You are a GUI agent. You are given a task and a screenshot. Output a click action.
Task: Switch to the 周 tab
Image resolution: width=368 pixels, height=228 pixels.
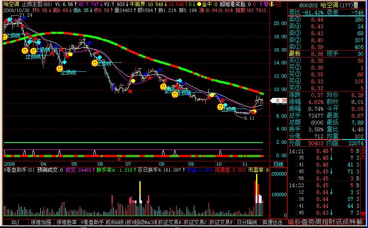(x=318, y=222)
